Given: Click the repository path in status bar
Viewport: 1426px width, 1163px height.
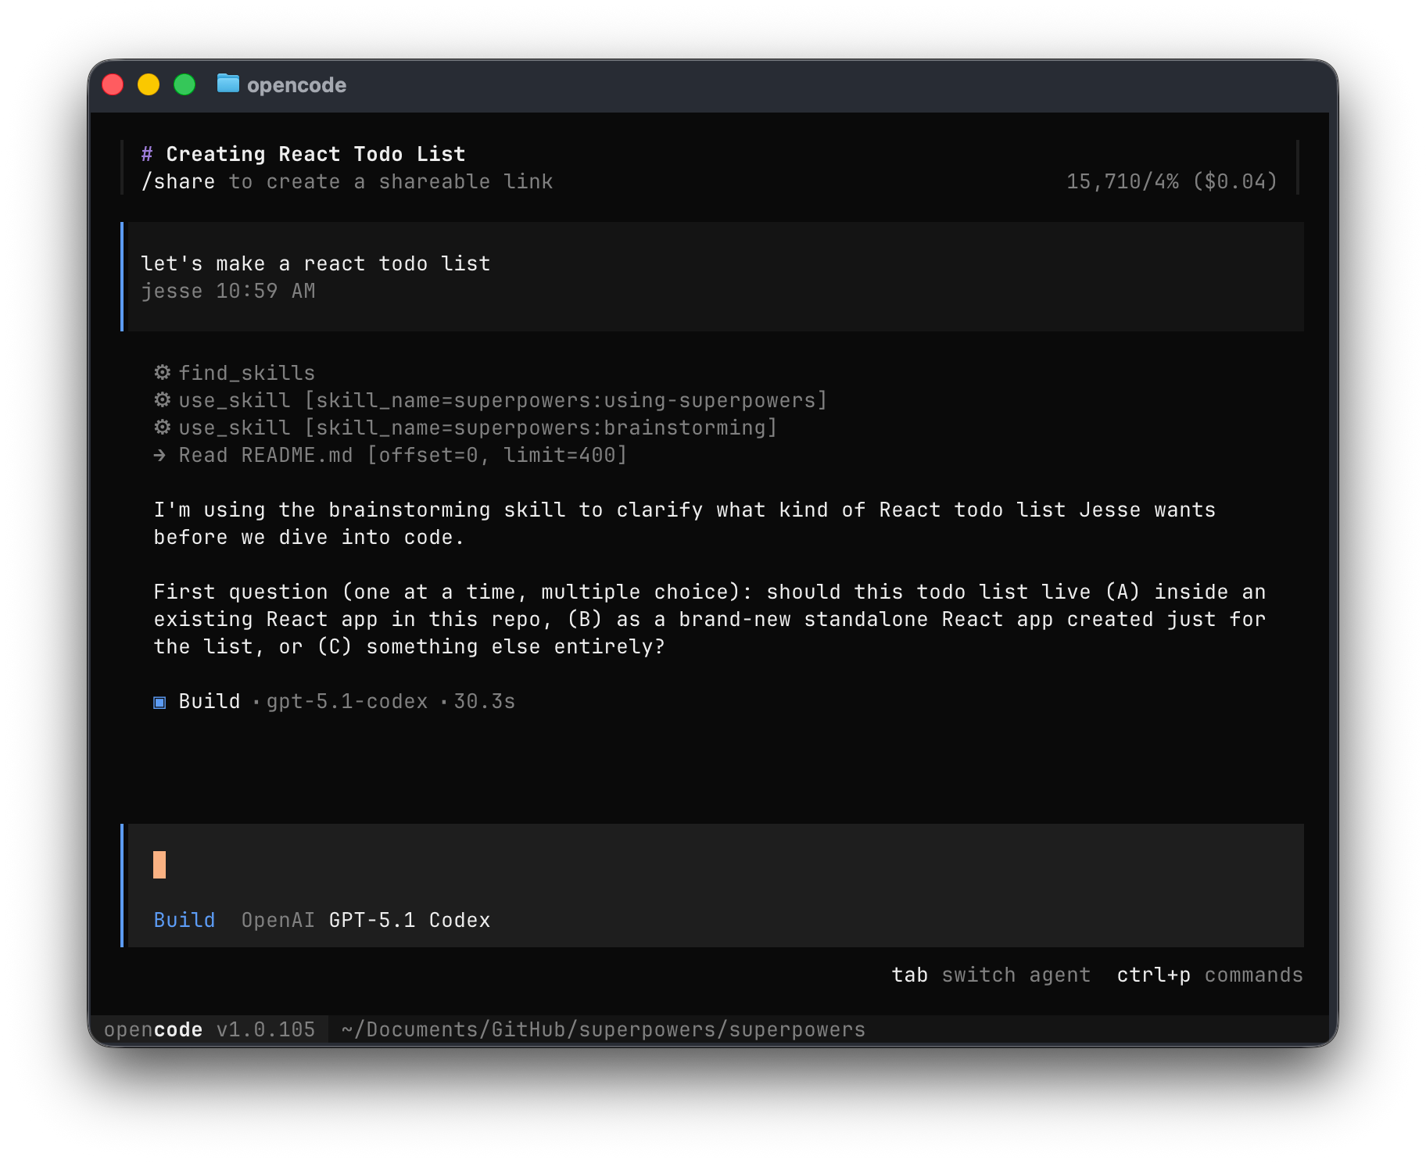Looking at the screenshot, I should point(603,1029).
